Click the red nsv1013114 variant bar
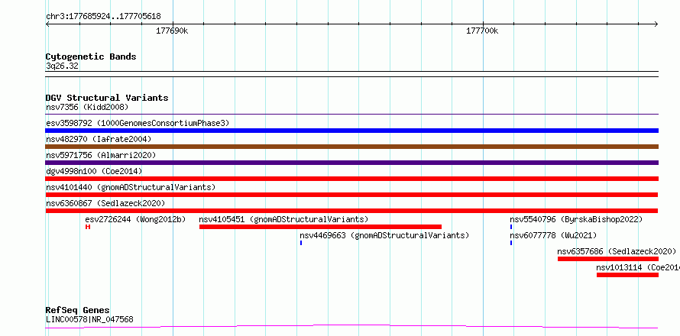Image resolution: width=680 pixels, height=336 pixels. (x=627, y=275)
